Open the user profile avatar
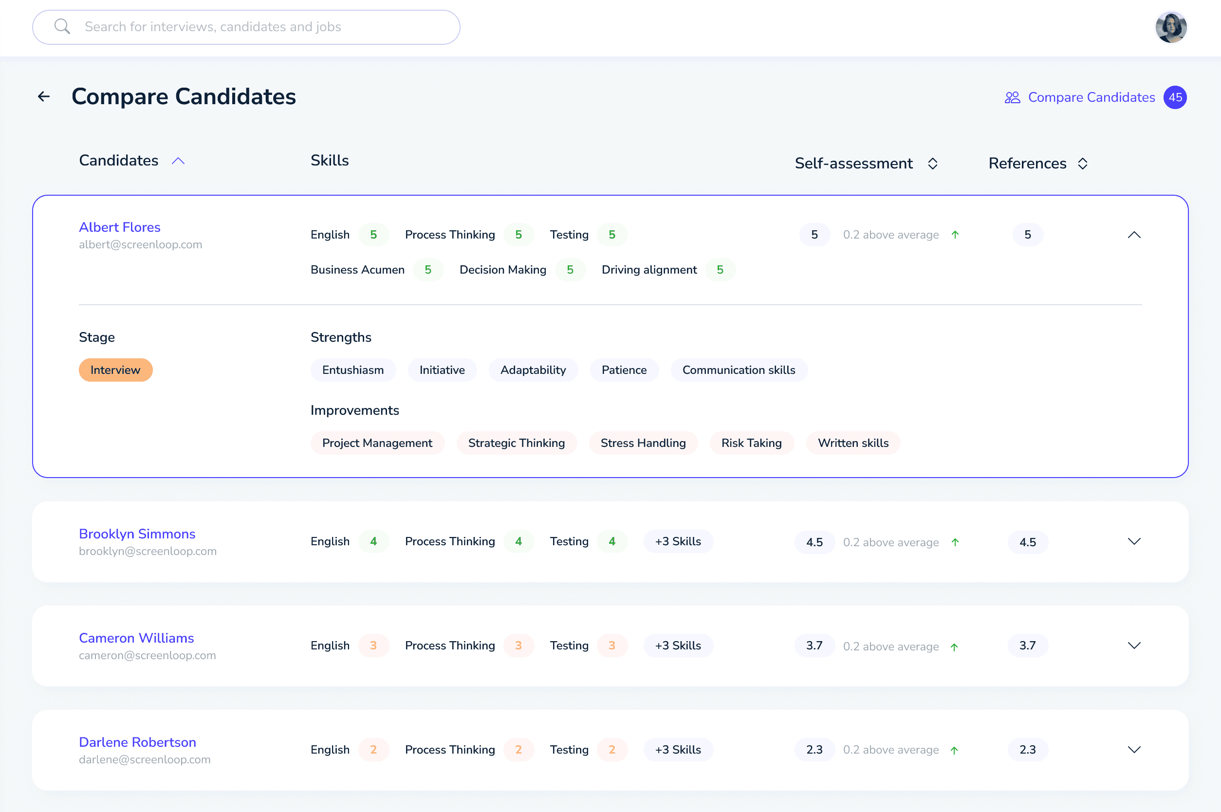Viewport: 1221px width, 812px height. tap(1170, 27)
